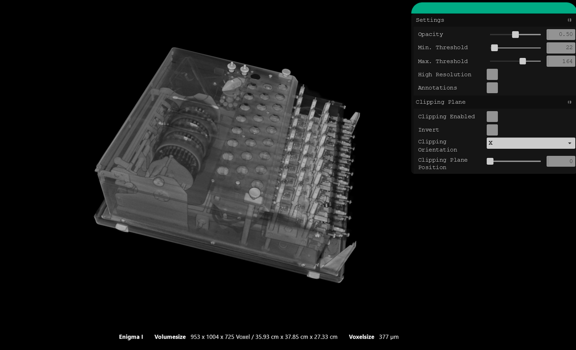Open the Clipping Orientation dropdown showing X
The height and width of the screenshot is (350, 576).
tap(530, 143)
